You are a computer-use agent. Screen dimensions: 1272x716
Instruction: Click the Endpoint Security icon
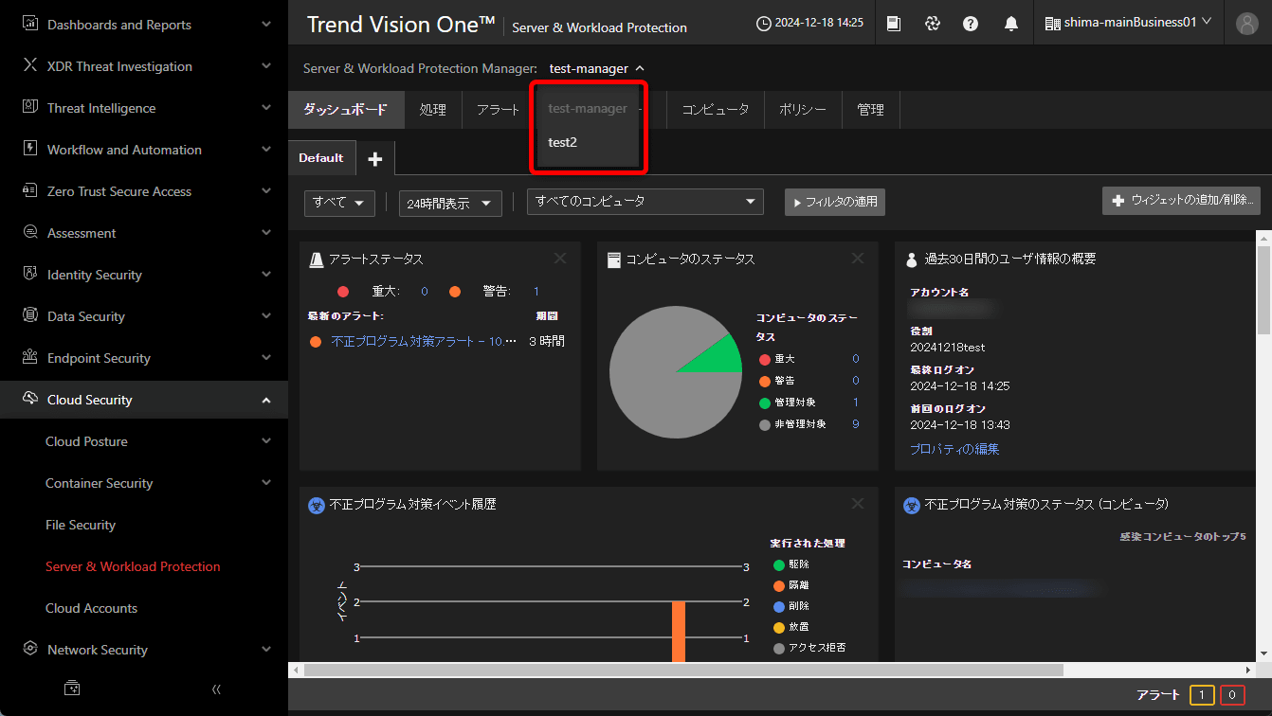tap(29, 358)
